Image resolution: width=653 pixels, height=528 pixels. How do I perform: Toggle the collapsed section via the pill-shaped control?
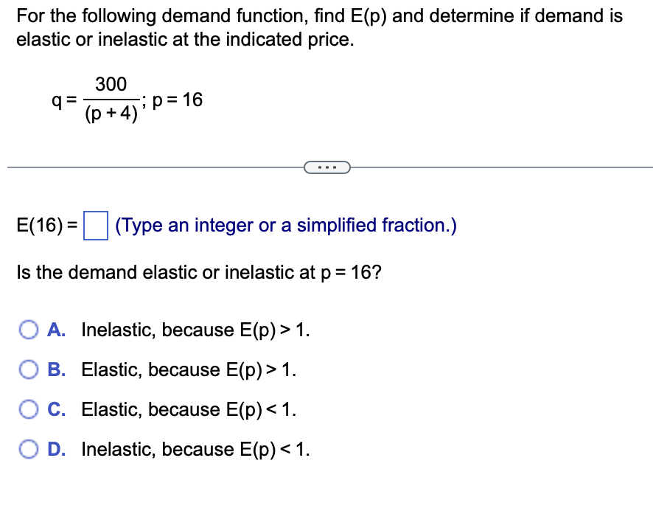click(x=328, y=167)
